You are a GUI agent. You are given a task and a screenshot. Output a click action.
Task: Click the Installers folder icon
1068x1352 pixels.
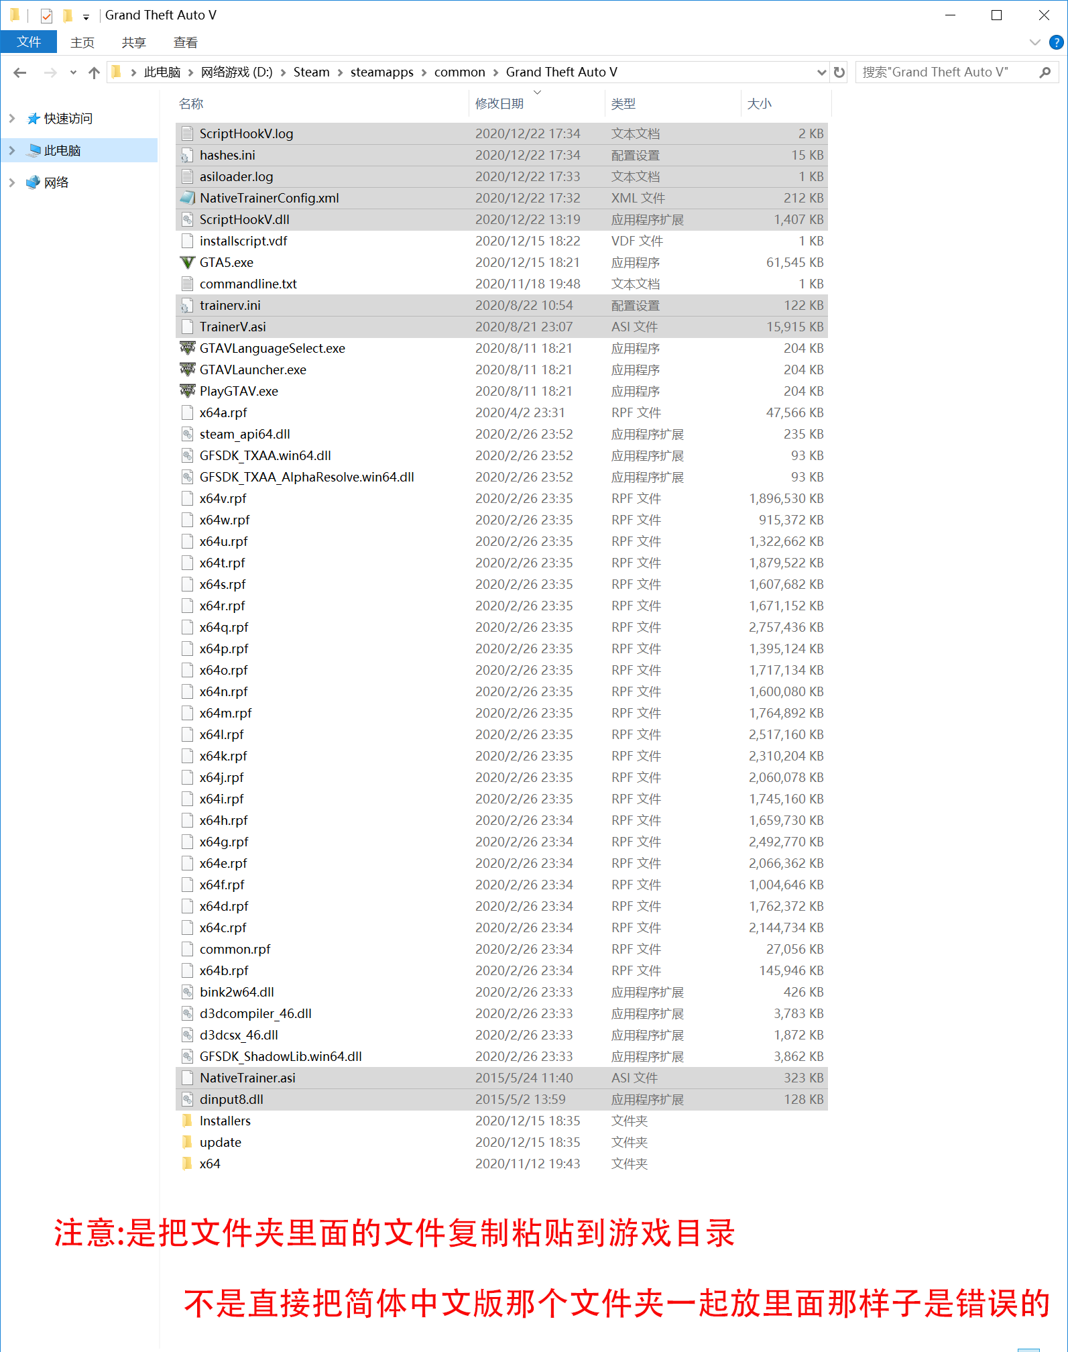188,1121
